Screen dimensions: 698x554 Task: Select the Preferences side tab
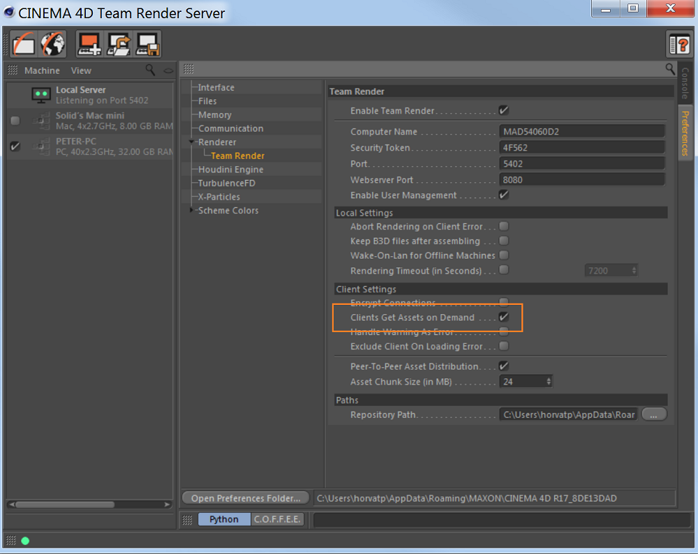point(685,133)
